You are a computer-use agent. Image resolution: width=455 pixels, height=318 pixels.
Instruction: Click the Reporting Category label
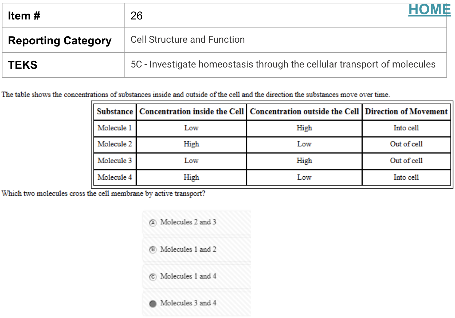pos(60,41)
